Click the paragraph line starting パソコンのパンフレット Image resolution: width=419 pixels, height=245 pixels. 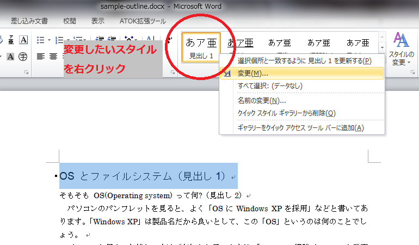(x=217, y=209)
